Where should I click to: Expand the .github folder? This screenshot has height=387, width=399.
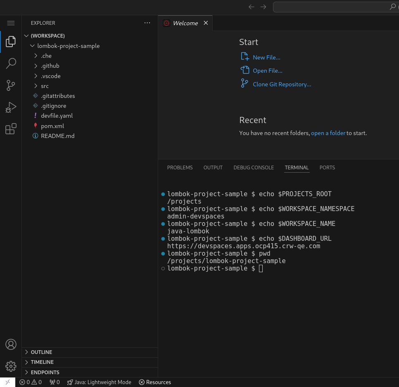(x=50, y=66)
